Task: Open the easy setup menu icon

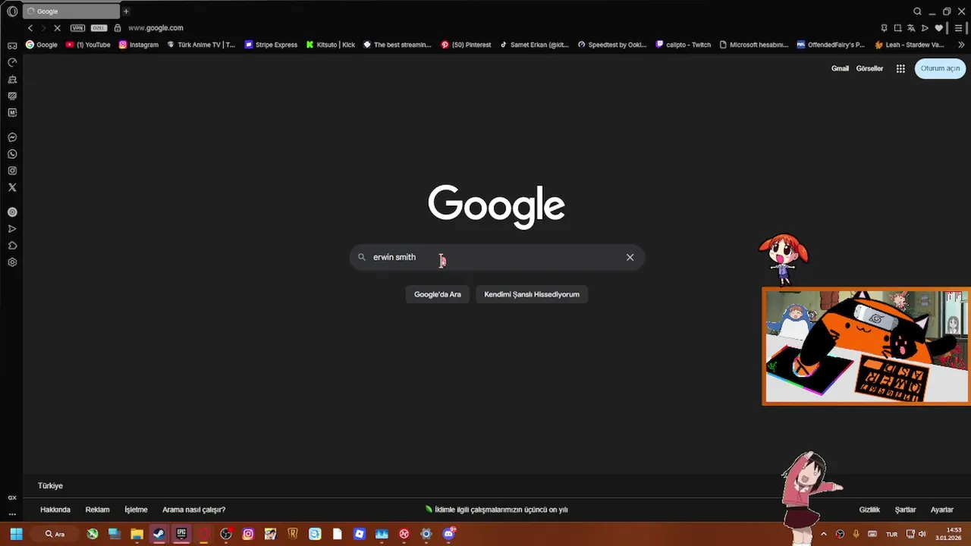Action: [958, 28]
